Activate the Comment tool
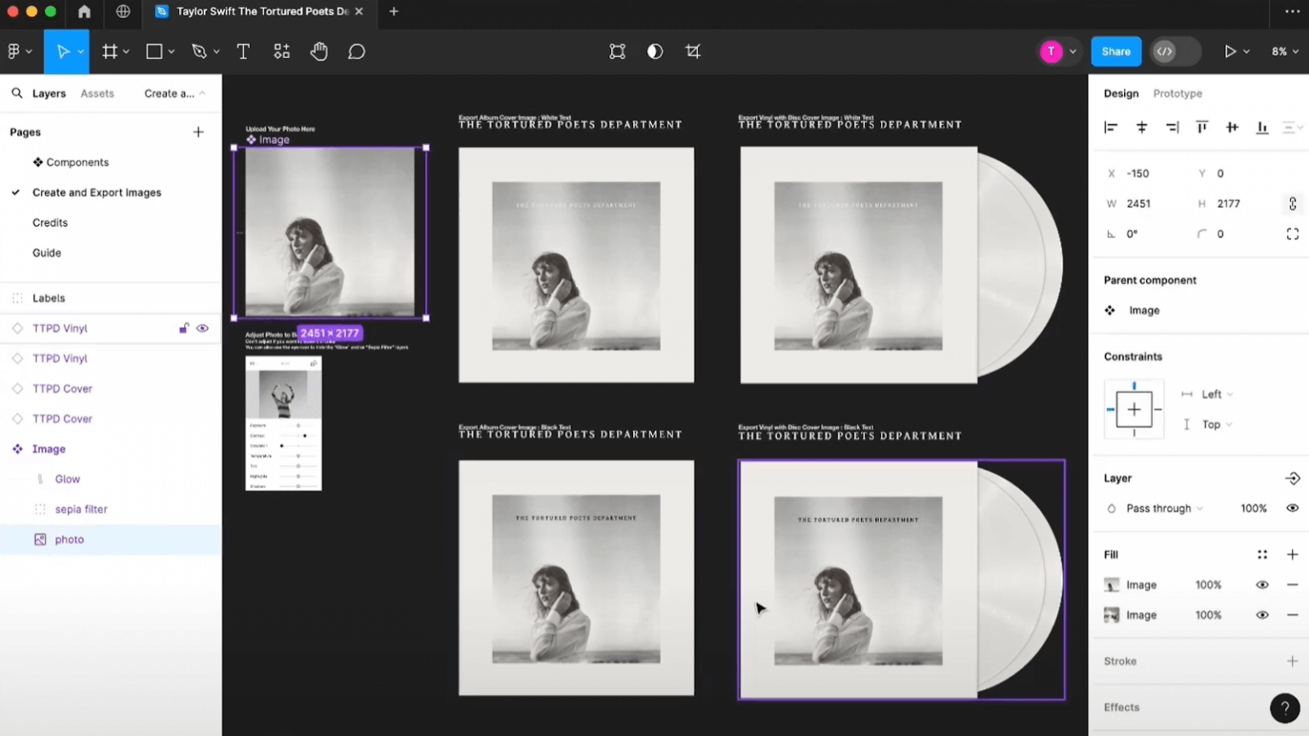Image resolution: width=1309 pixels, height=736 pixels. [356, 52]
